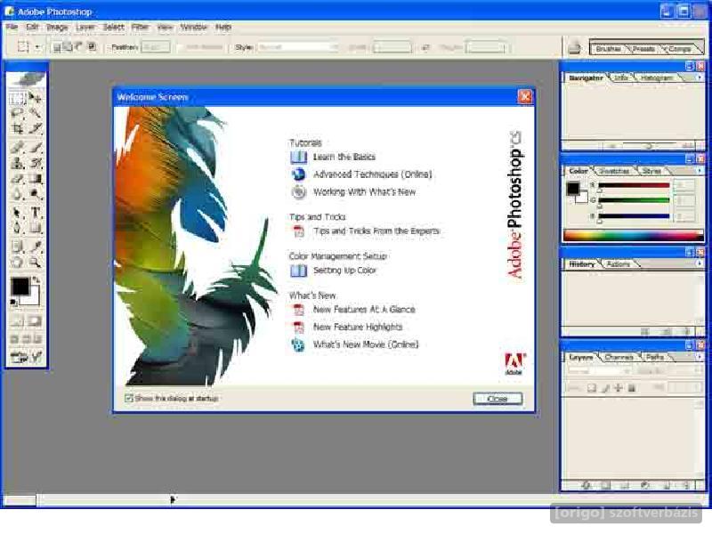Enable Quick Mask mode in the toolbox
Viewport: 712px width, 534px height.
click(35, 321)
